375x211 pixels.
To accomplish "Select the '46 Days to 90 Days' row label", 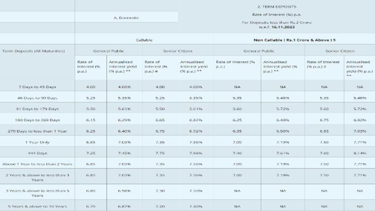I will (x=37, y=98).
